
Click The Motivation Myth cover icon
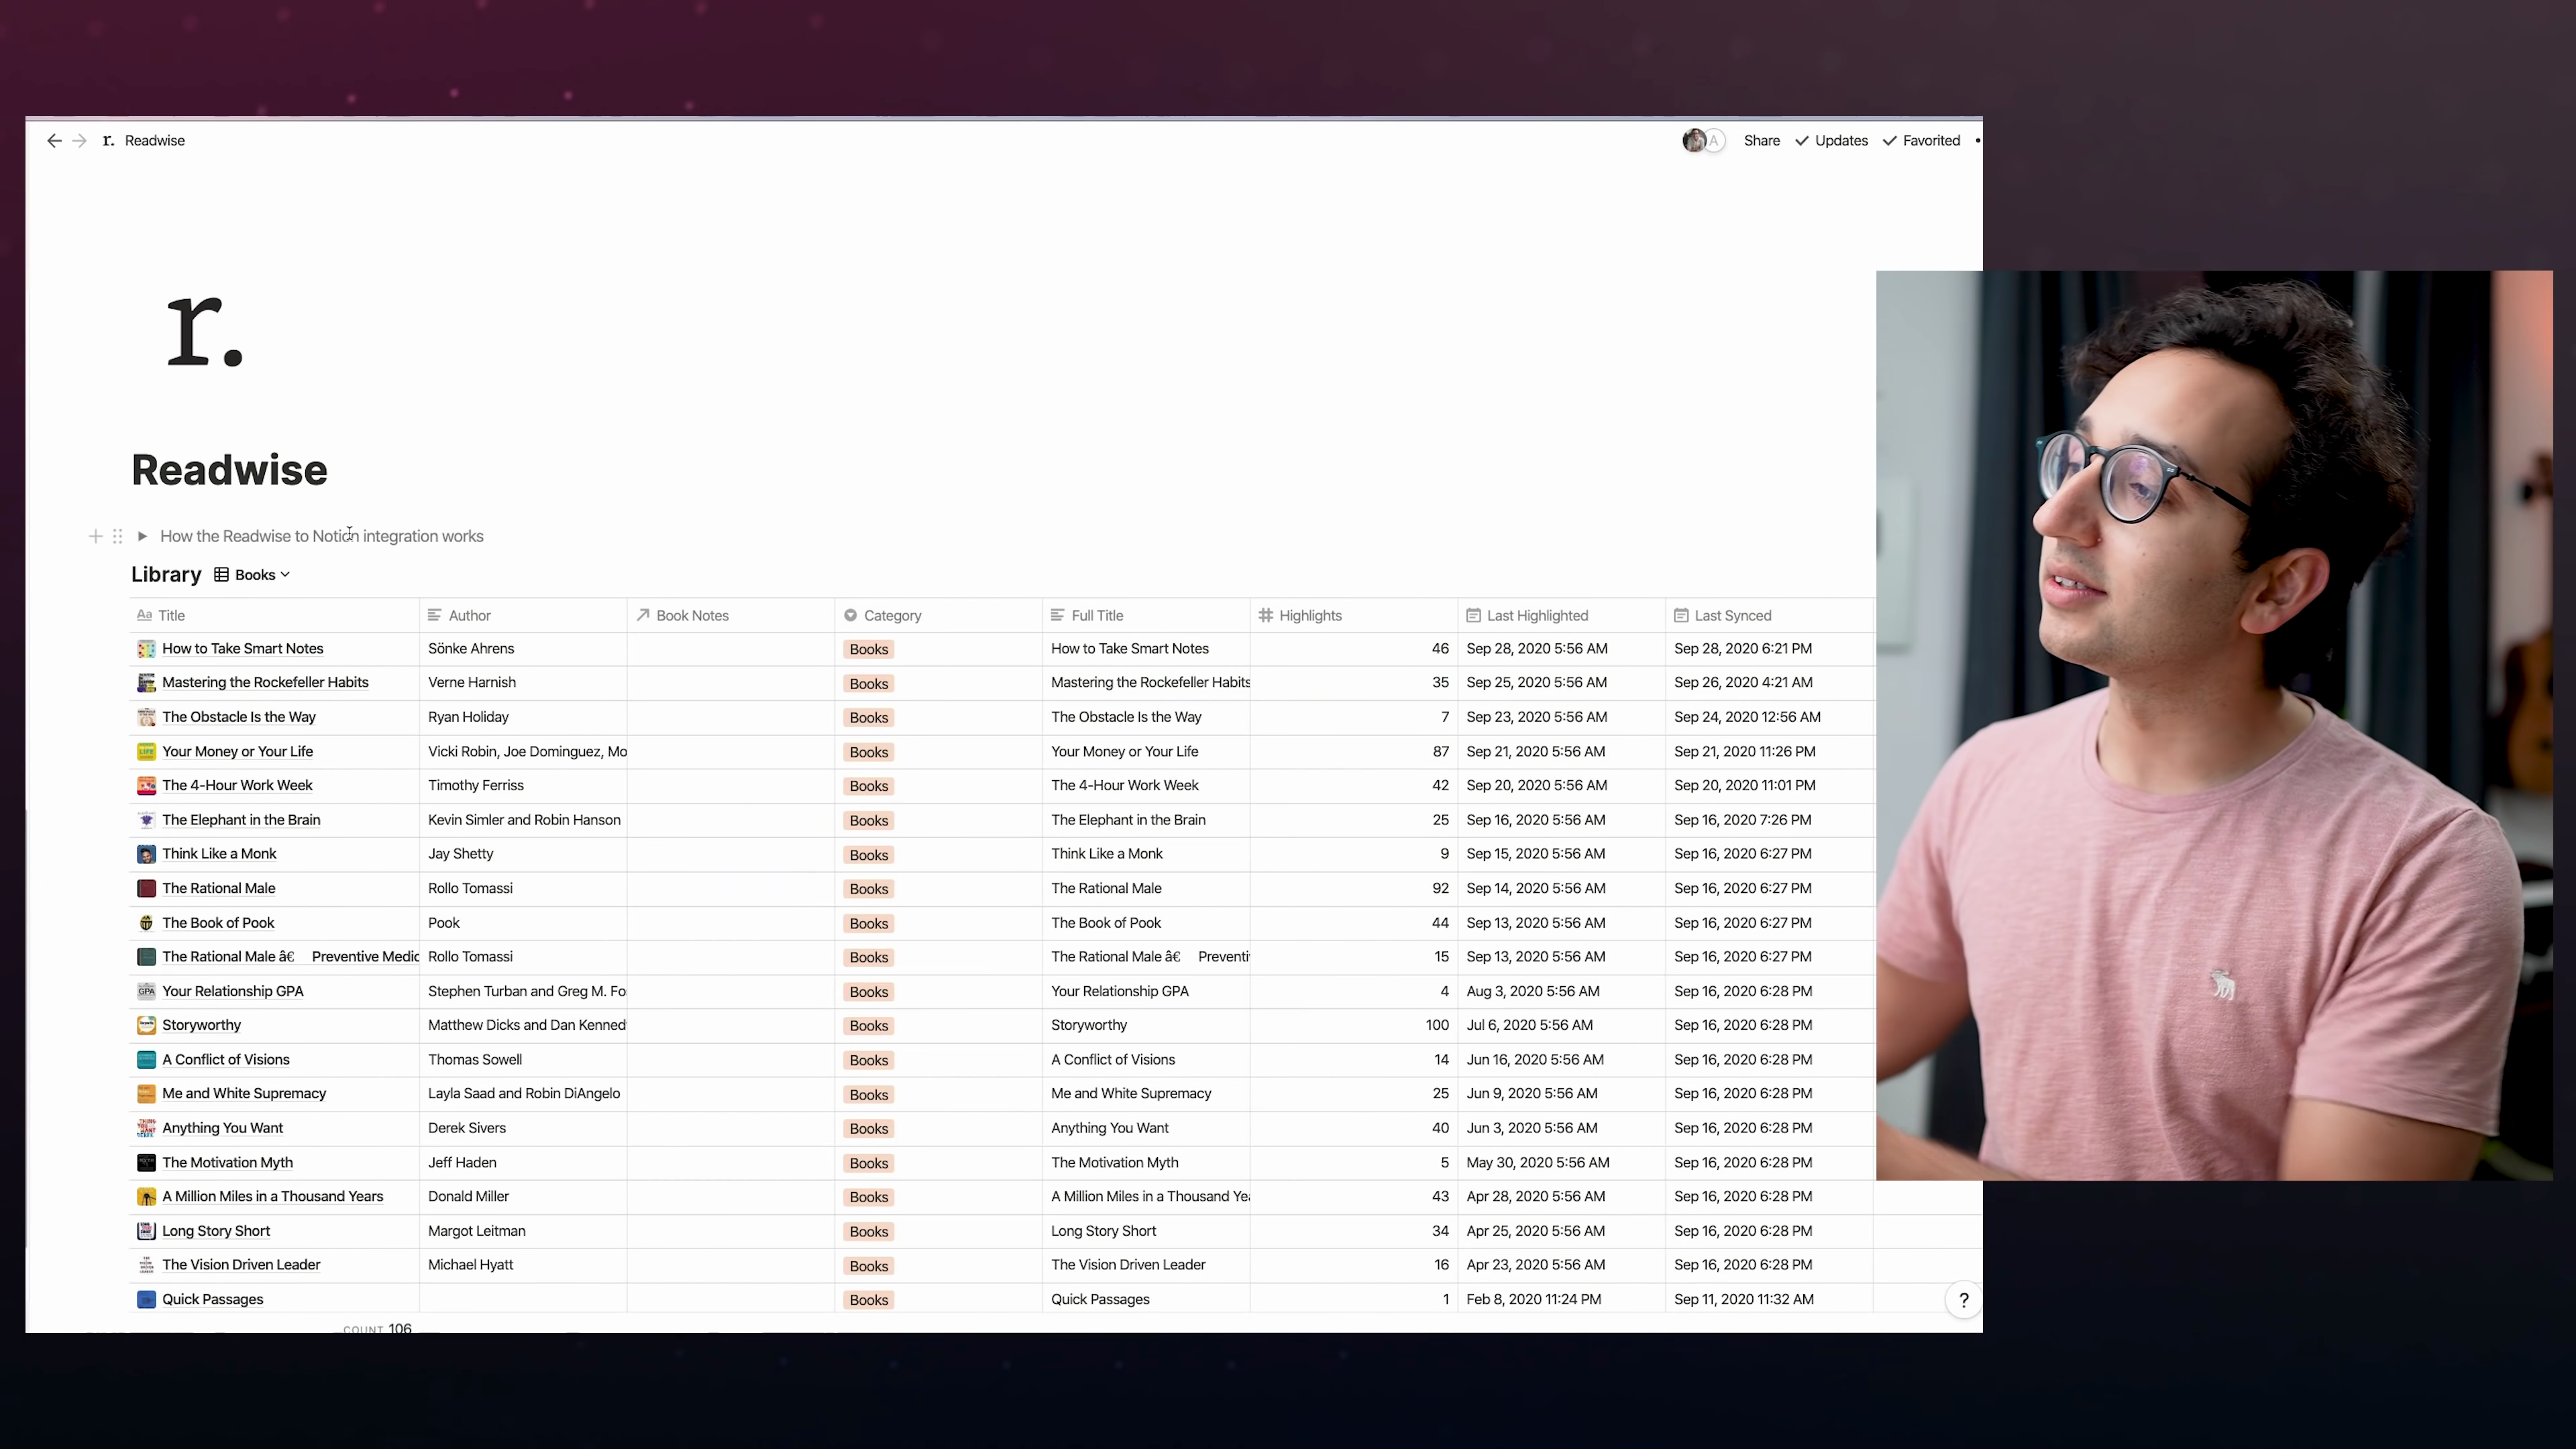pos(146,1163)
